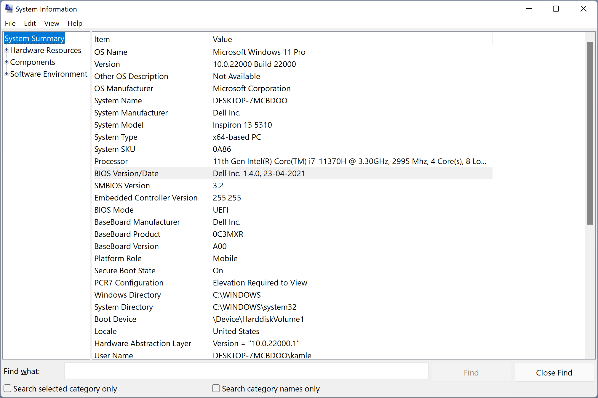
Task: Enable Search category names only
Action: tap(216, 388)
